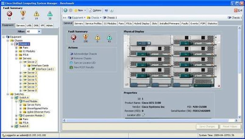245x139 pixels.
Task: Open the New toolbar menu
Action: coord(80,10)
